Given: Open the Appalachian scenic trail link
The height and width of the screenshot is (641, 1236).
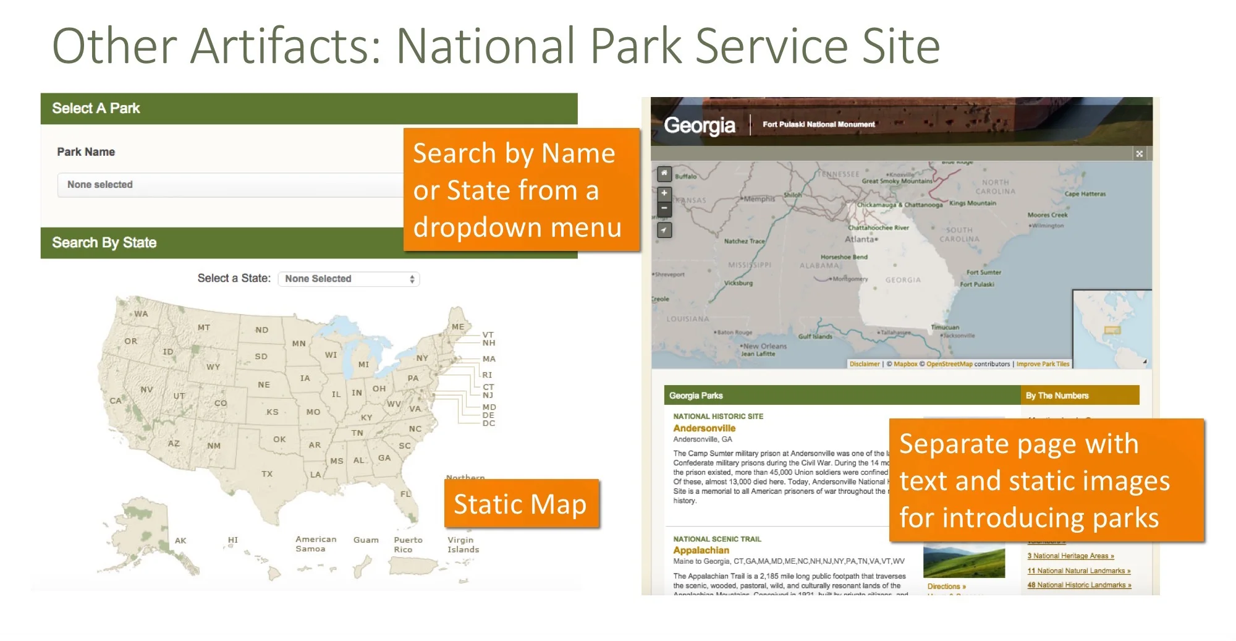Looking at the screenshot, I should (x=701, y=550).
